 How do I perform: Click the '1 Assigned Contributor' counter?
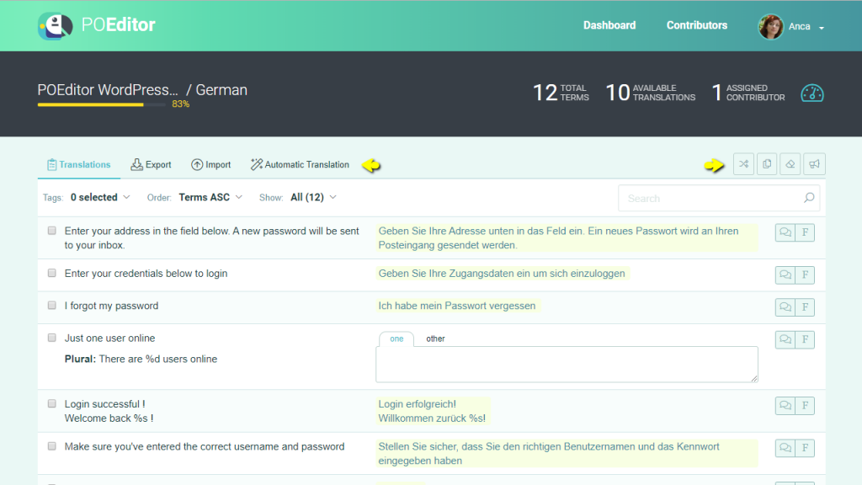click(748, 93)
